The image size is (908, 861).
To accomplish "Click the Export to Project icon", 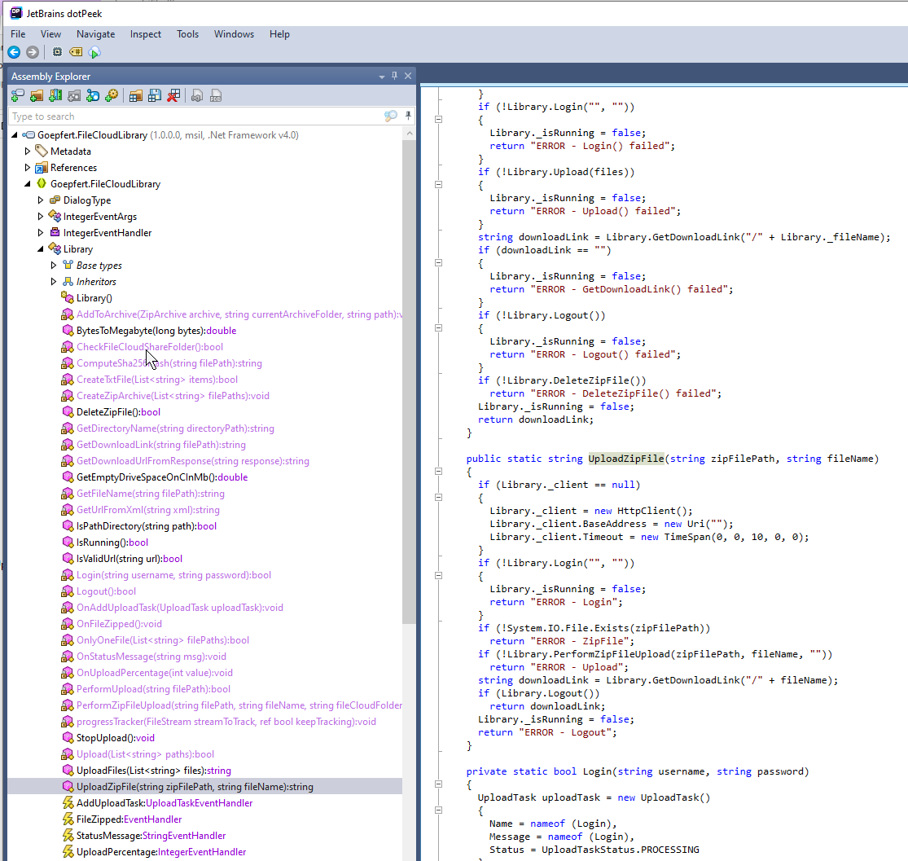I will [197, 95].
